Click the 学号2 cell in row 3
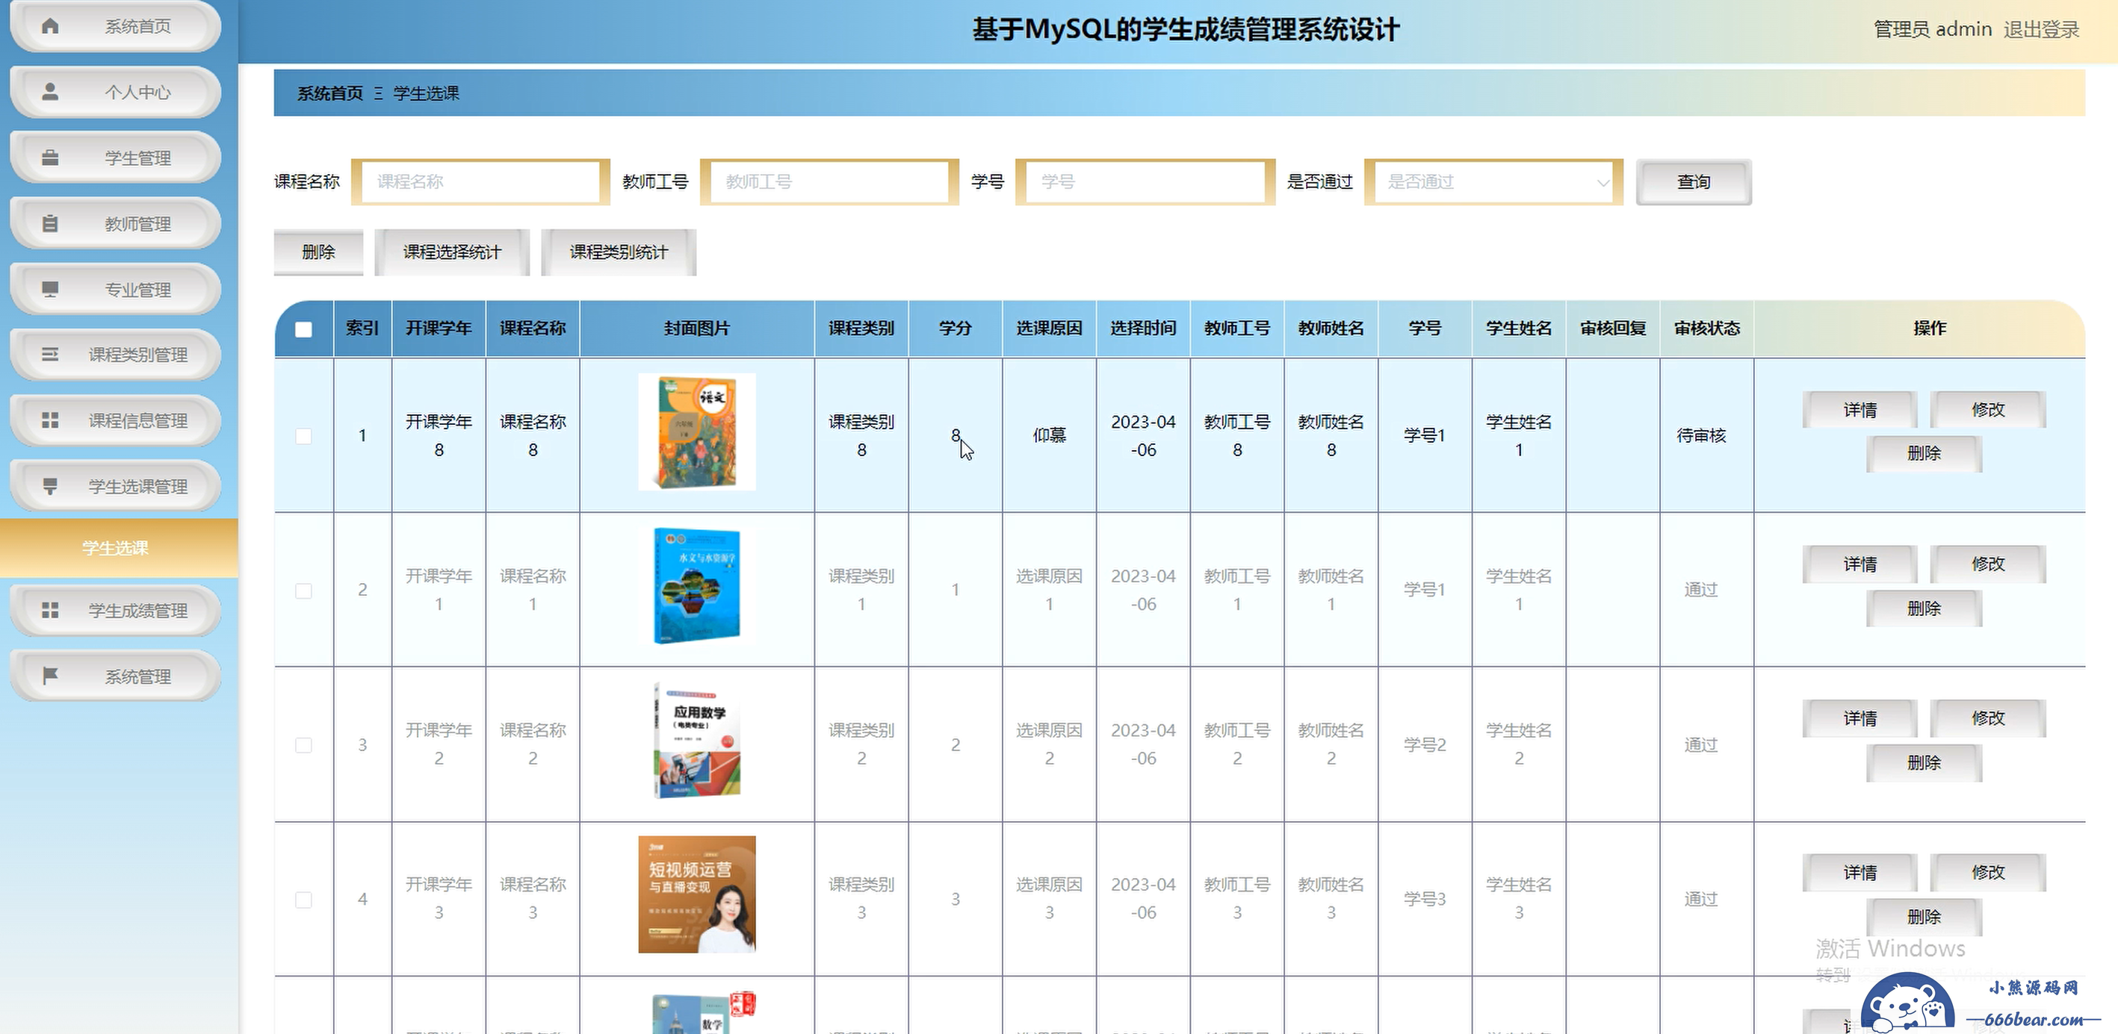The height and width of the screenshot is (1034, 2118). [x=1424, y=744]
